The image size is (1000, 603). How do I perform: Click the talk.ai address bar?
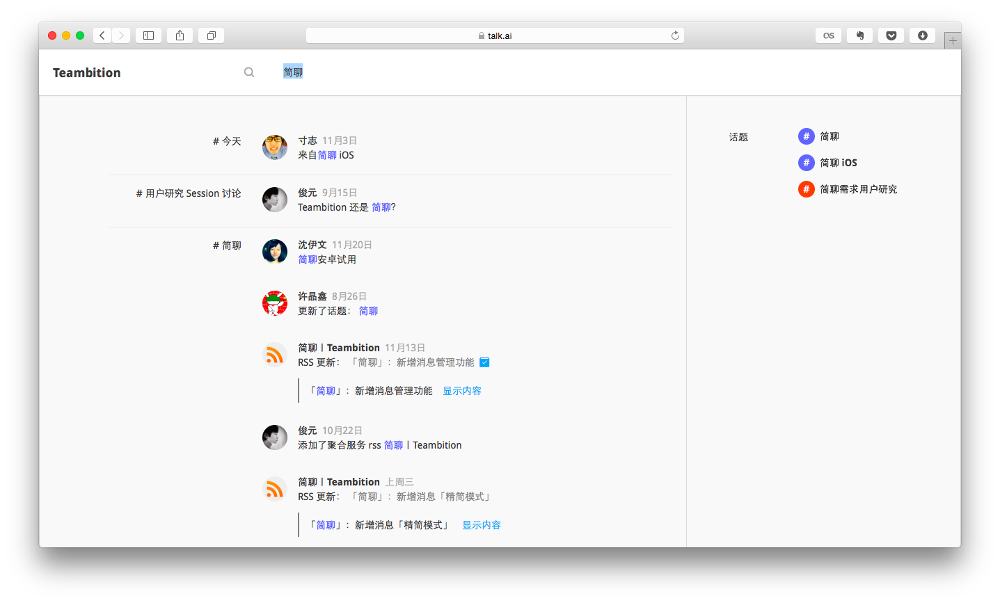[x=495, y=35]
